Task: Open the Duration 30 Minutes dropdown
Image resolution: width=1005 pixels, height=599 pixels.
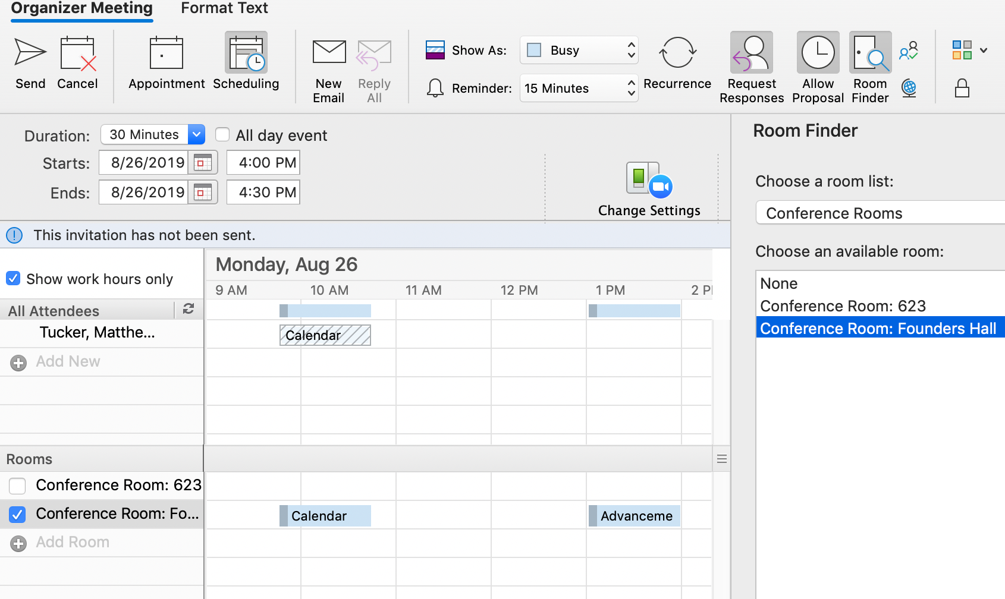Action: click(x=196, y=134)
